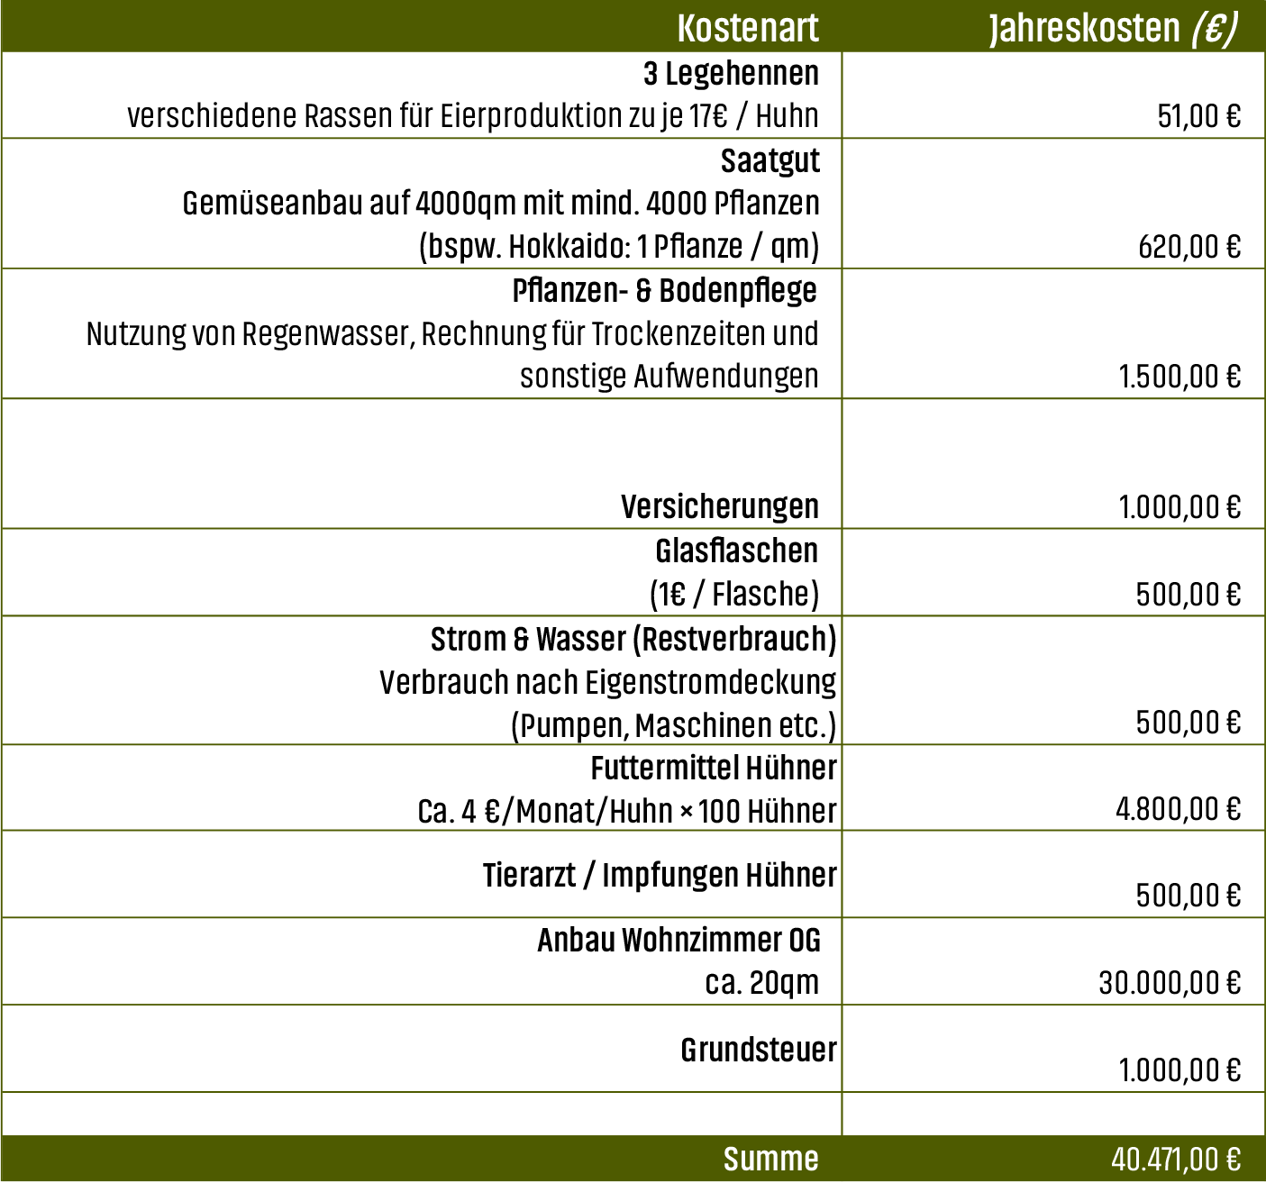Select third row's Kostenart cell

422,333
